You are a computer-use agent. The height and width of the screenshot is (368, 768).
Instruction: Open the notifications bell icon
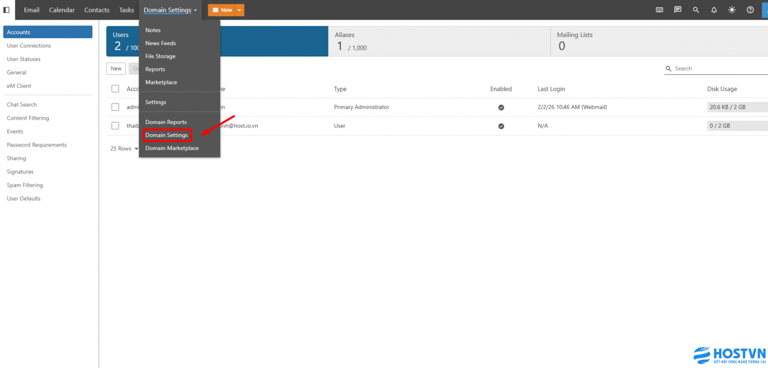coord(714,10)
